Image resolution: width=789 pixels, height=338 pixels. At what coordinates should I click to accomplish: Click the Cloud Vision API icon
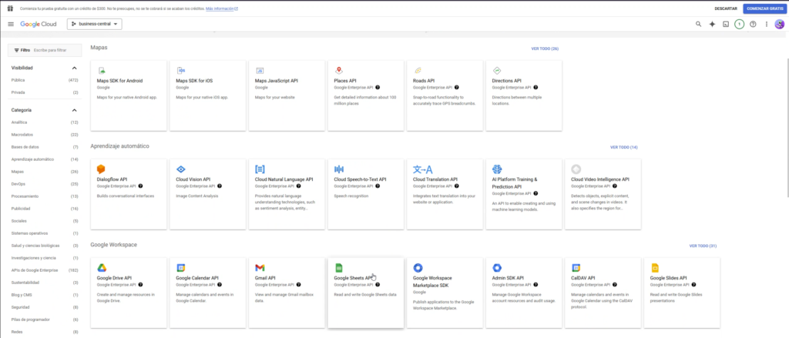click(x=180, y=169)
